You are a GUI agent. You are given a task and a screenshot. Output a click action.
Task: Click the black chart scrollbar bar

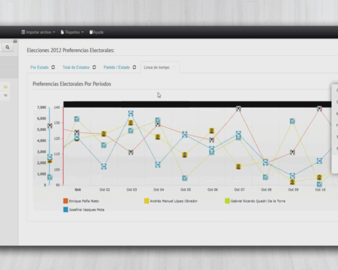pos(197,104)
